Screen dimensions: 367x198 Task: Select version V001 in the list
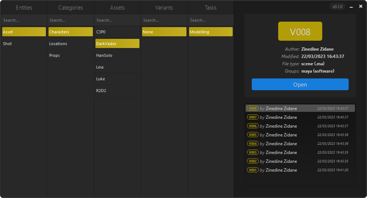tap(300, 170)
